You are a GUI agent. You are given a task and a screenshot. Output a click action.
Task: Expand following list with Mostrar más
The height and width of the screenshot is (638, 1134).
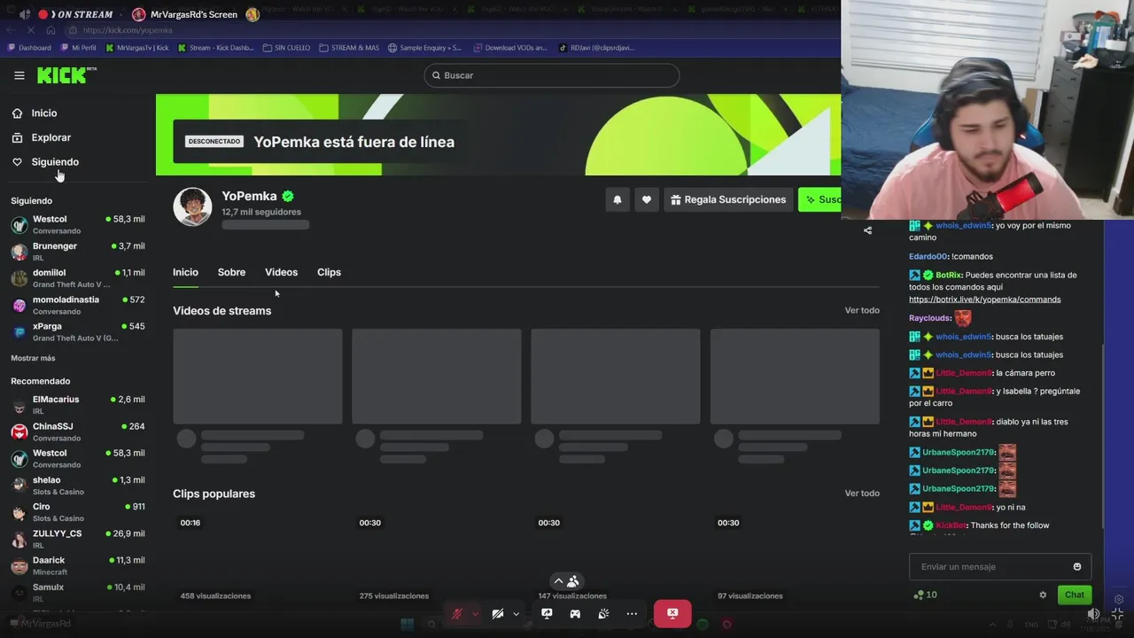(33, 358)
